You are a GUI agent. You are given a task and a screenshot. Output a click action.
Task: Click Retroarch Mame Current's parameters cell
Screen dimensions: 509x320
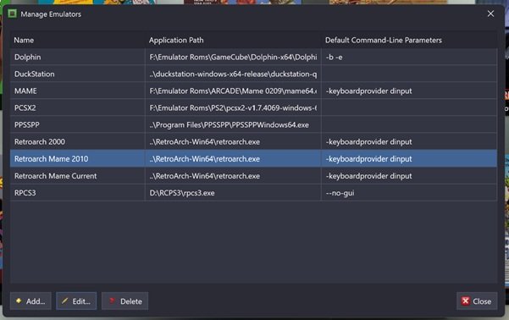[409, 176]
